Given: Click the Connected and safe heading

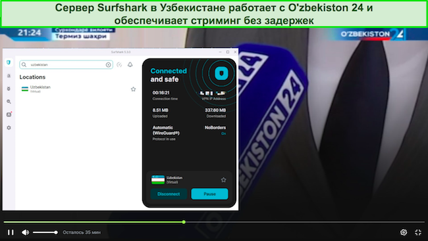Looking at the screenshot, I should click(x=169, y=75).
